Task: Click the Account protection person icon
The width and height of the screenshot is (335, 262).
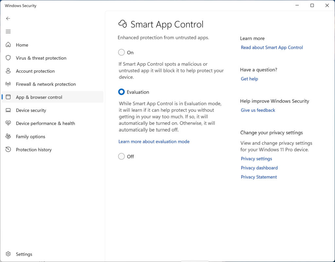Action: tap(8, 71)
